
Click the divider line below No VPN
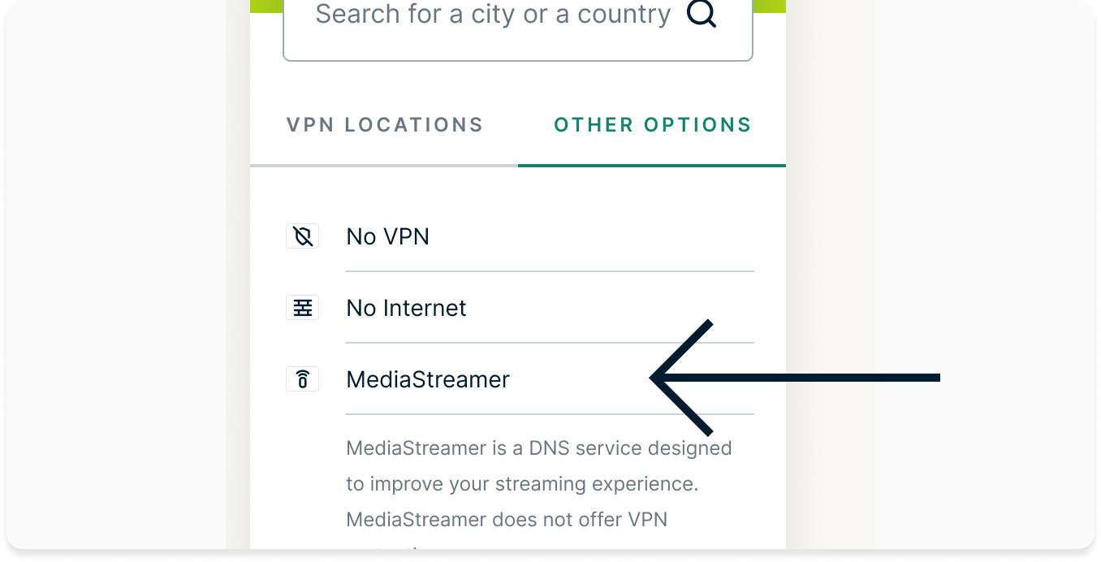tap(550, 271)
